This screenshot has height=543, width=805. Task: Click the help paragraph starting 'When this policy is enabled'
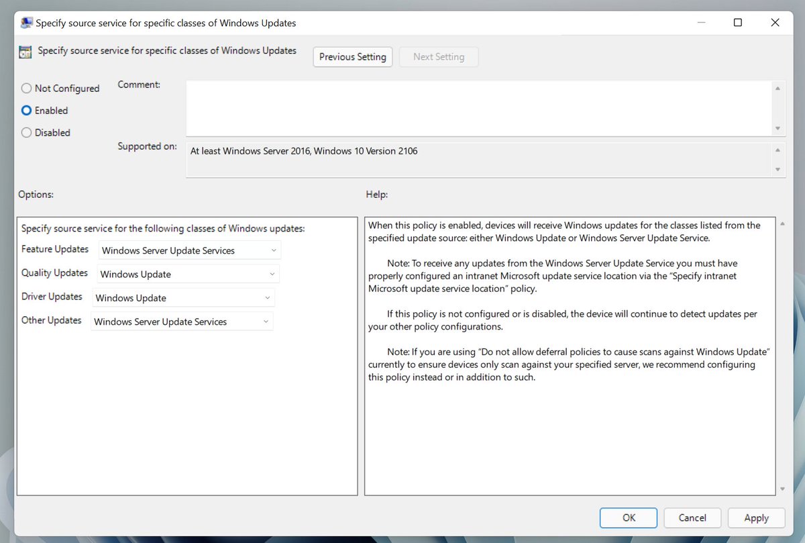coord(564,232)
